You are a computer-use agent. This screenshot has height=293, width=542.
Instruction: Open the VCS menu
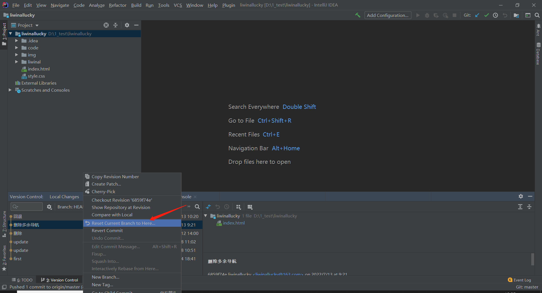[178, 5]
